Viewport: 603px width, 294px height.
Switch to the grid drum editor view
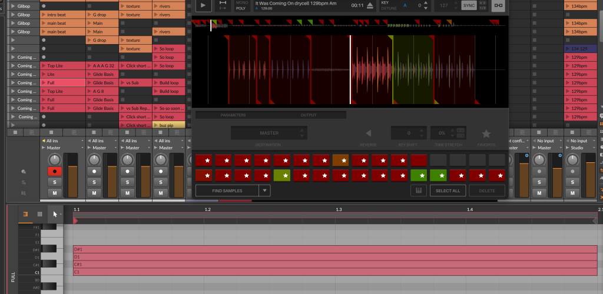40,215
